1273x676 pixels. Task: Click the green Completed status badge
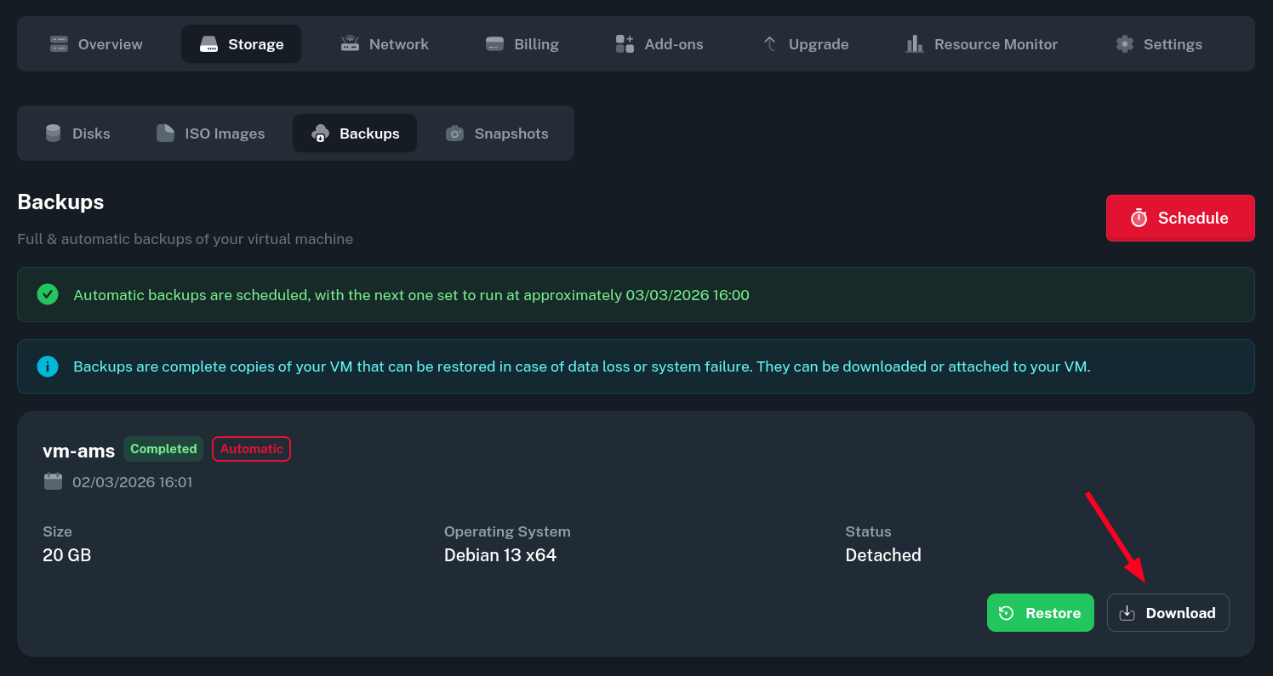[163, 449]
